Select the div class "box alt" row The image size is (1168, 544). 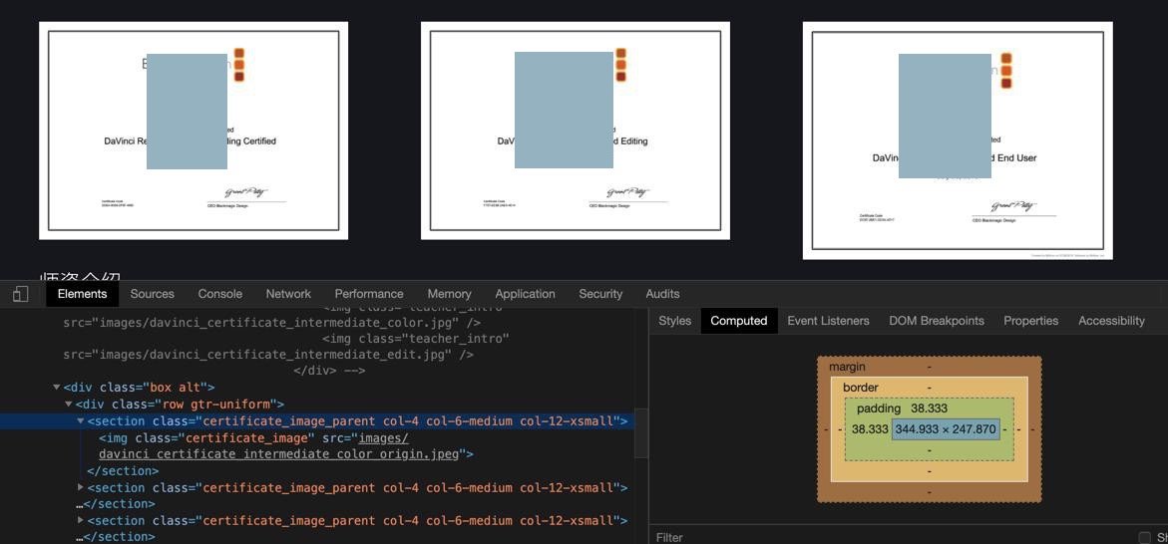[x=140, y=387]
